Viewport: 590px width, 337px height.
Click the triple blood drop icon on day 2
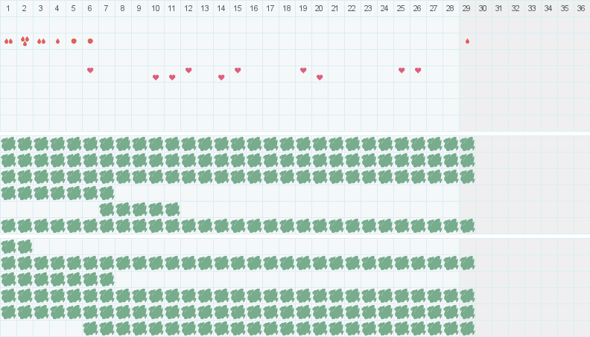pos(25,41)
